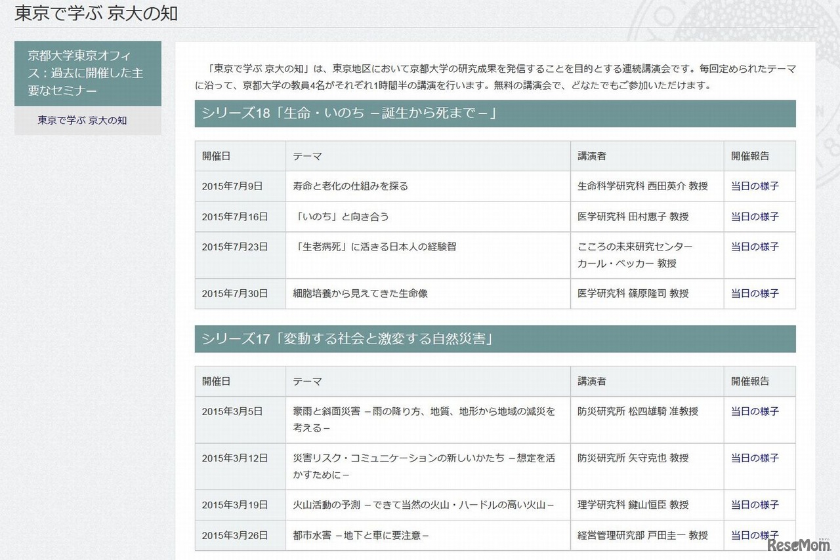Click speaker 防災研究所 松四雄騎 准教授
This screenshot has width=840, height=560.
(x=638, y=411)
